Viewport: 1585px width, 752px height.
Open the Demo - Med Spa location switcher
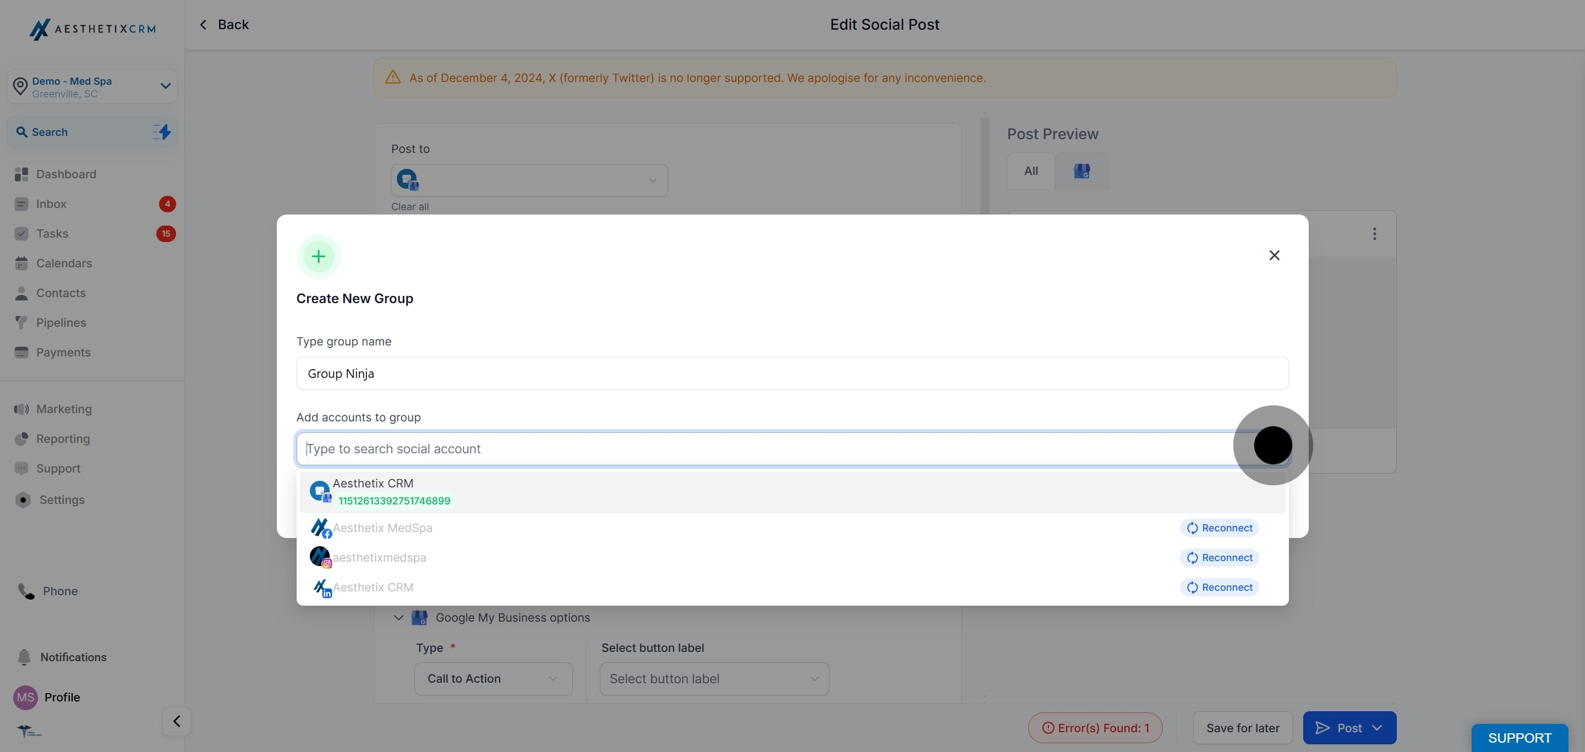[x=92, y=87]
